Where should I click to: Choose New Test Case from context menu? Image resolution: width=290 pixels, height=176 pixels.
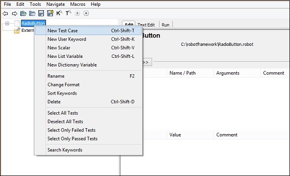(x=88, y=31)
